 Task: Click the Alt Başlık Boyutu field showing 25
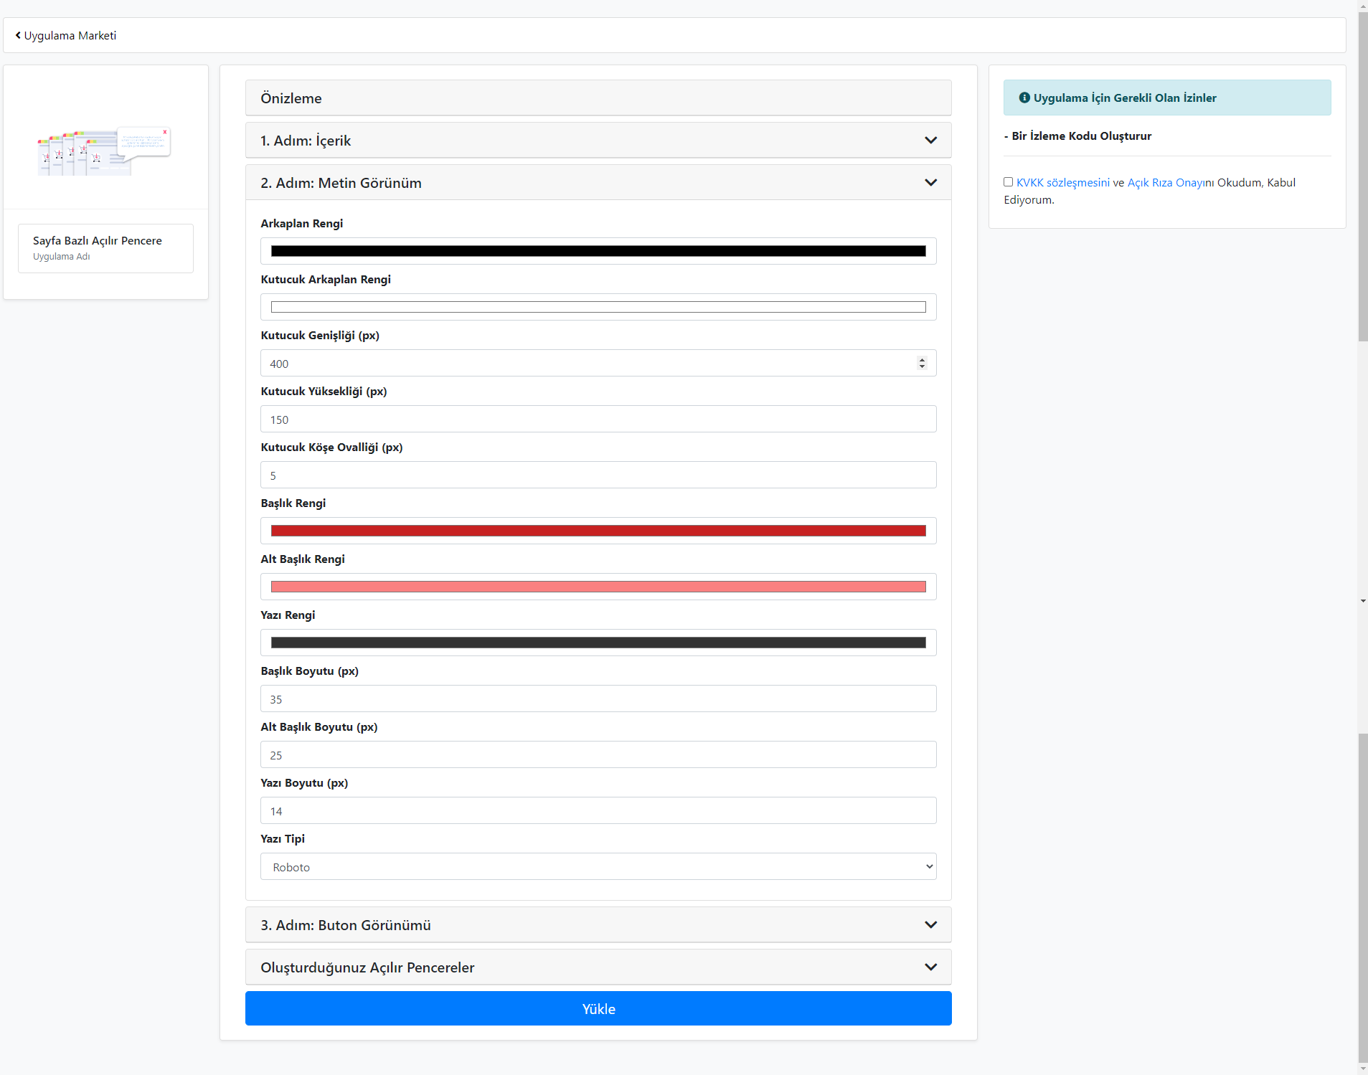[x=598, y=754]
